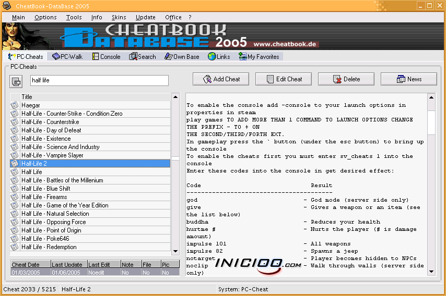Click the icon beside Haegar row
Screen dimensions: 446x296
(x=15, y=105)
